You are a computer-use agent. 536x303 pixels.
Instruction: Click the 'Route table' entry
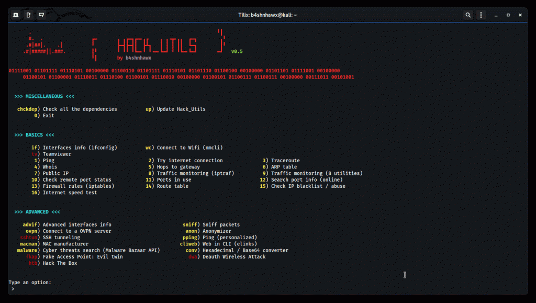point(173,186)
